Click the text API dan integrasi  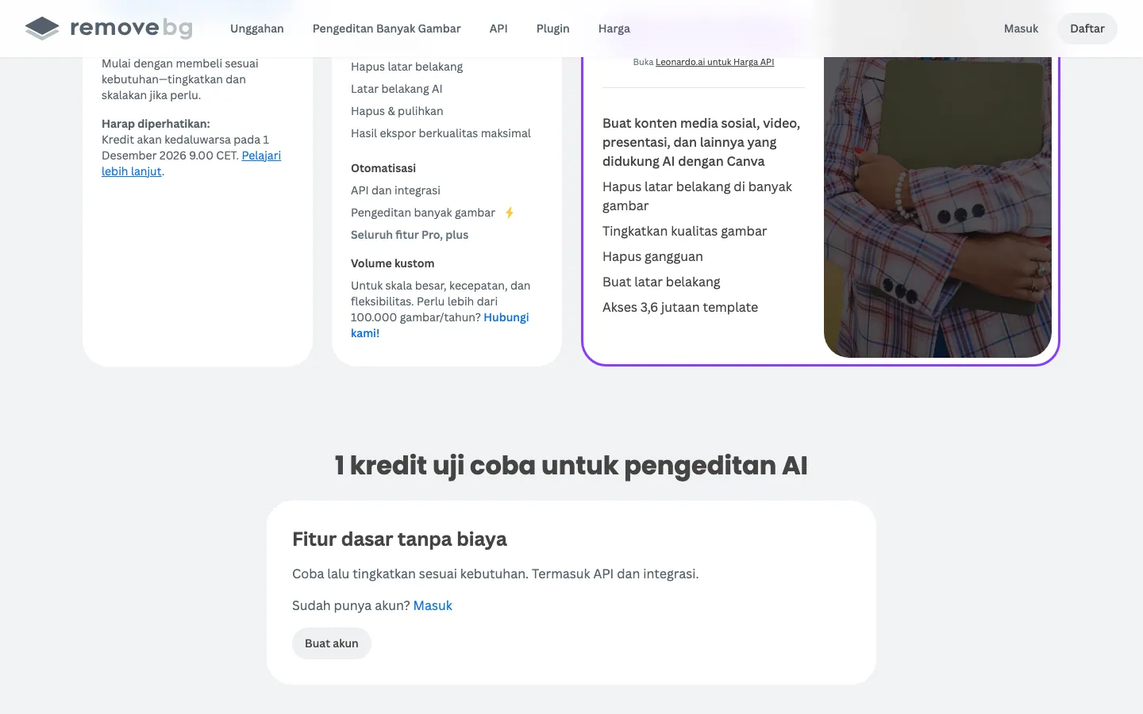(x=395, y=190)
